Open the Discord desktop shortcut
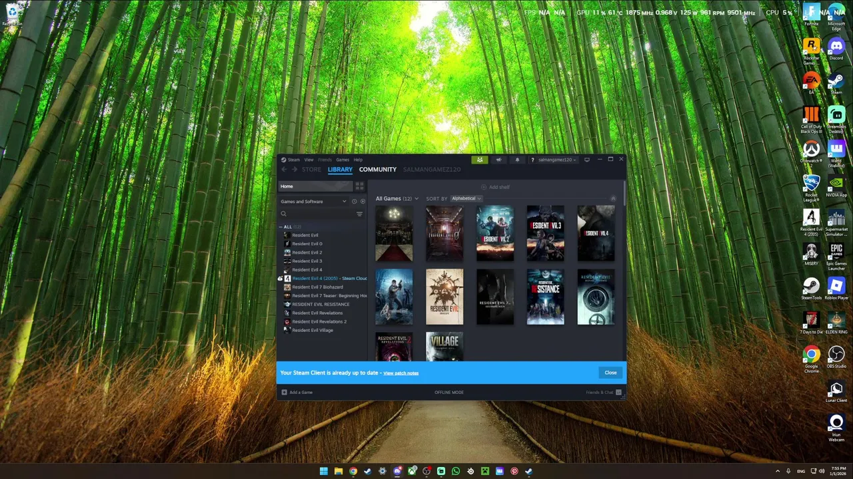 click(836, 49)
